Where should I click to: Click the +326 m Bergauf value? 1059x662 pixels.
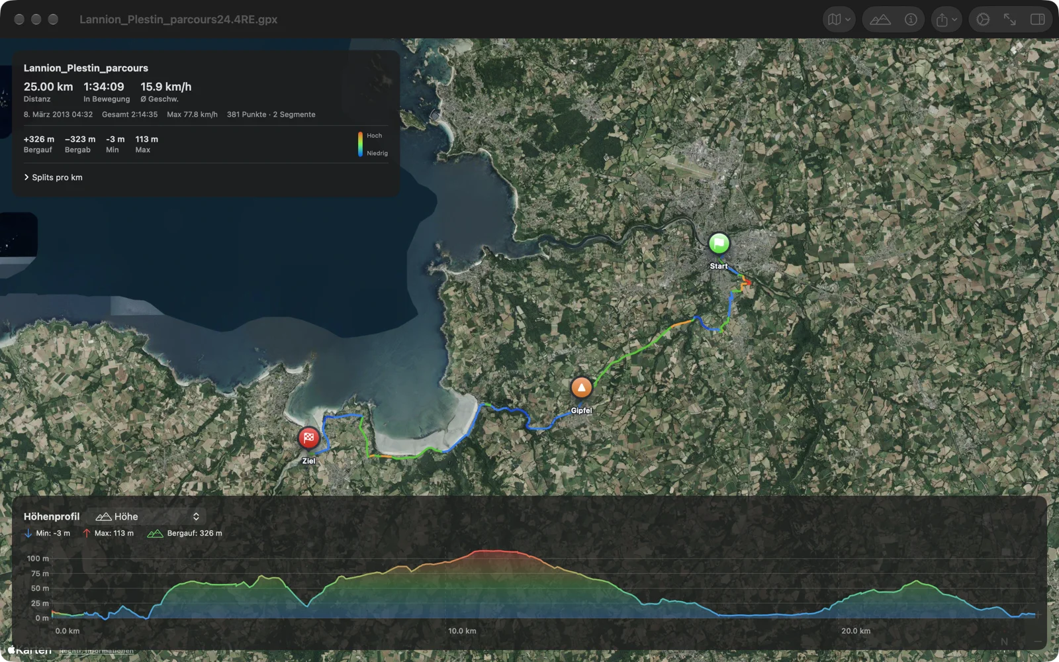click(39, 139)
